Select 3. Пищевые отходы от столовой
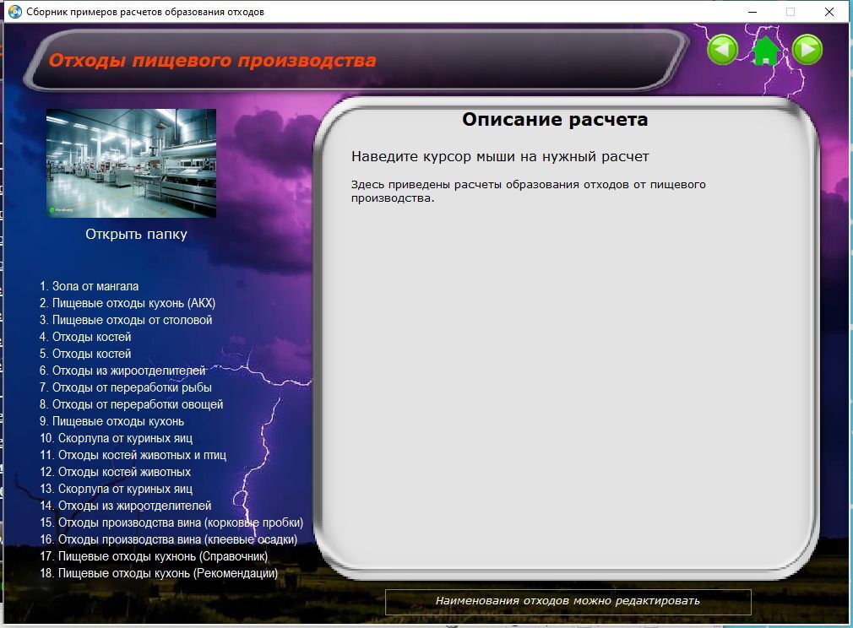Image resolution: width=853 pixels, height=628 pixels. (x=126, y=320)
